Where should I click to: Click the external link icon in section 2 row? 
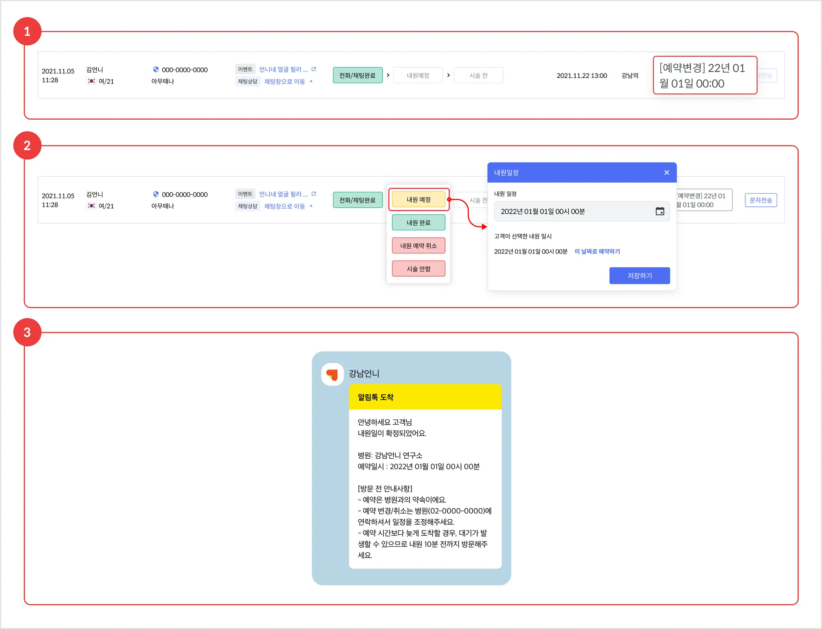click(314, 194)
